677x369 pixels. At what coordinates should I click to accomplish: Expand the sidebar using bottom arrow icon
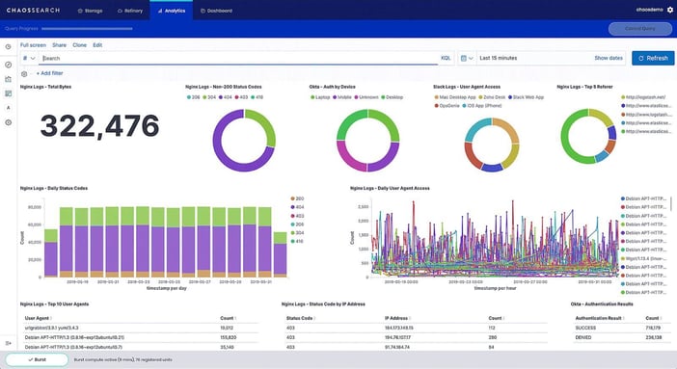click(x=9, y=343)
